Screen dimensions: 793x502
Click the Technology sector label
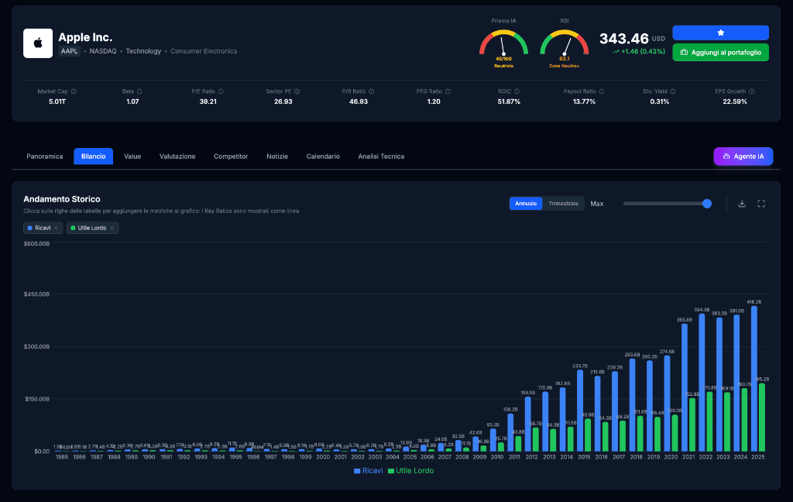click(x=143, y=51)
